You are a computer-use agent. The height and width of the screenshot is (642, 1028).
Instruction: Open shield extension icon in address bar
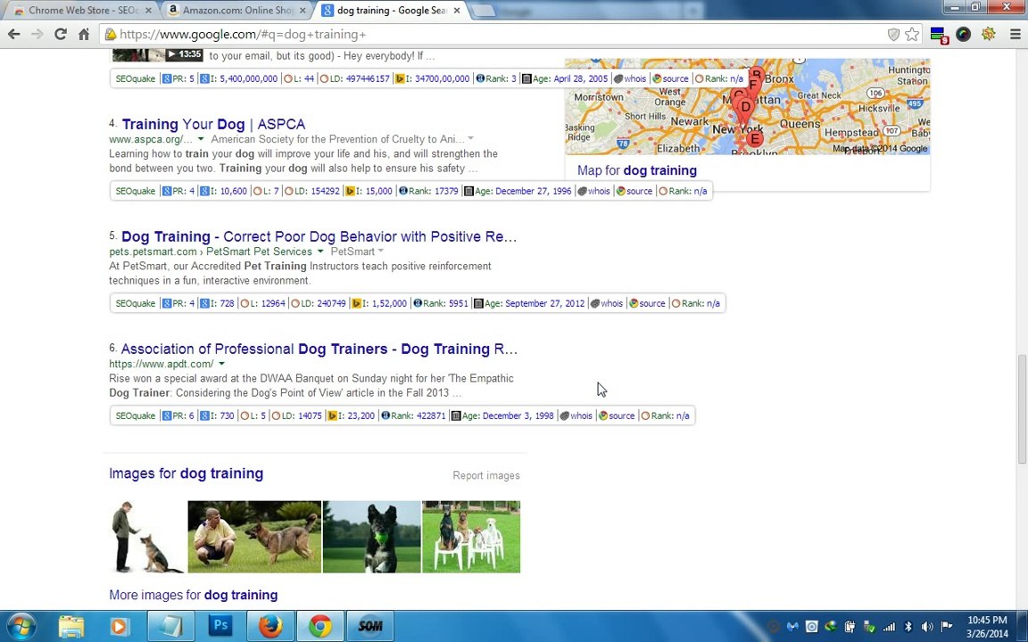893,34
